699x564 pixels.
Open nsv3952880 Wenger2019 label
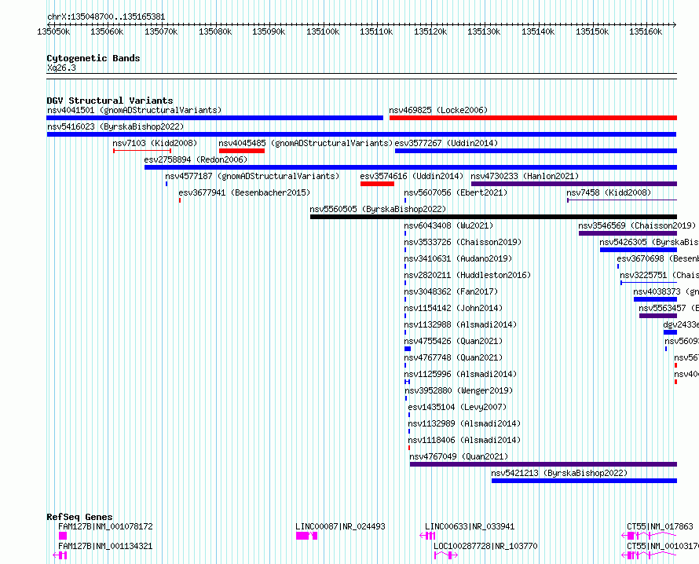tap(458, 390)
